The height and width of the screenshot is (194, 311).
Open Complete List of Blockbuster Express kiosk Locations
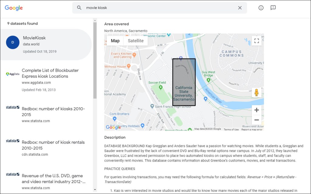[50, 73]
